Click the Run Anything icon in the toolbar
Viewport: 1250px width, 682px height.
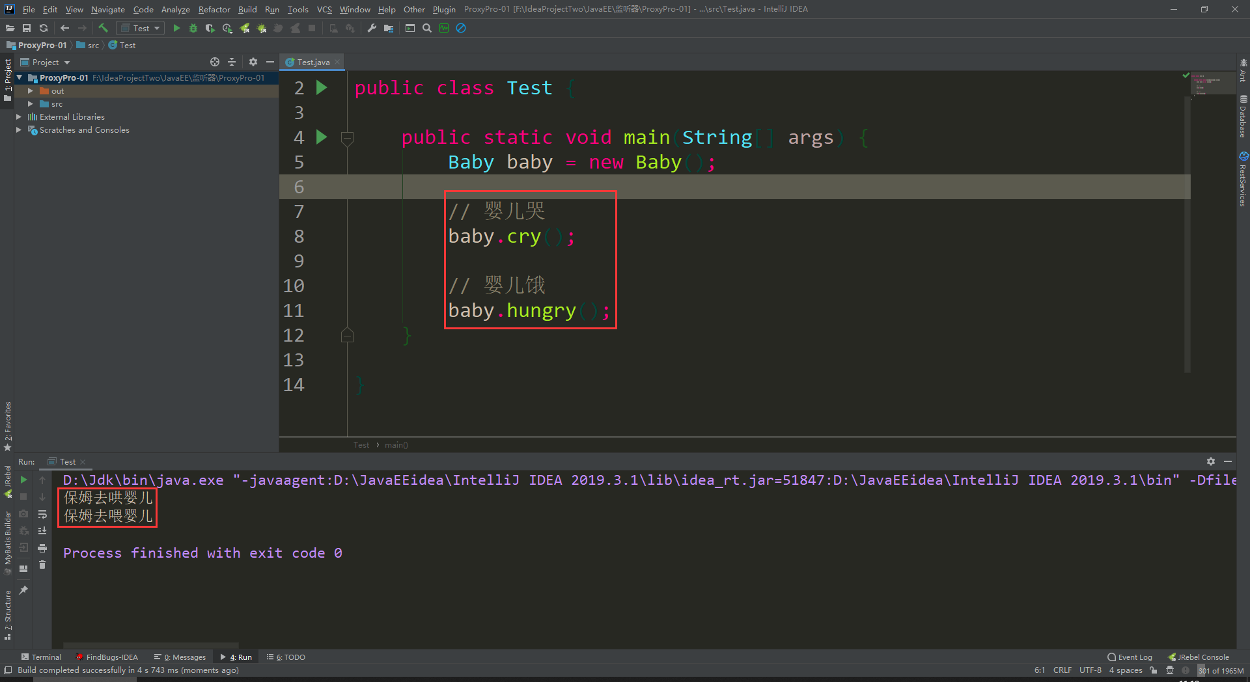click(x=410, y=28)
